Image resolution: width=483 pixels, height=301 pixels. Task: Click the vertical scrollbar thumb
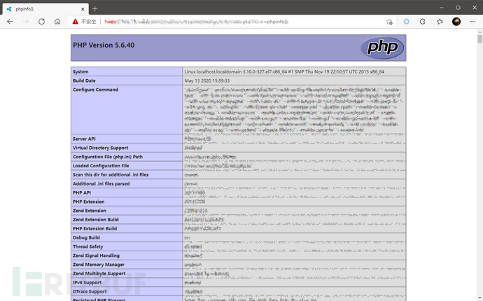tap(480, 39)
